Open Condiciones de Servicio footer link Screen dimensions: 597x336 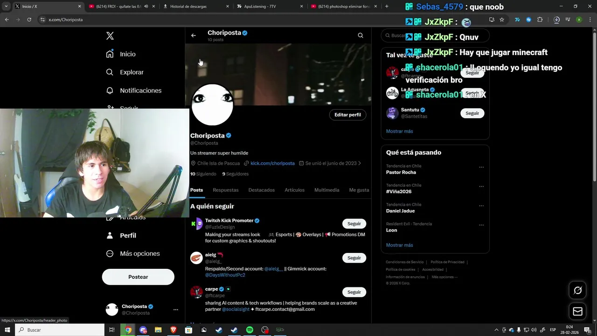tap(405, 262)
